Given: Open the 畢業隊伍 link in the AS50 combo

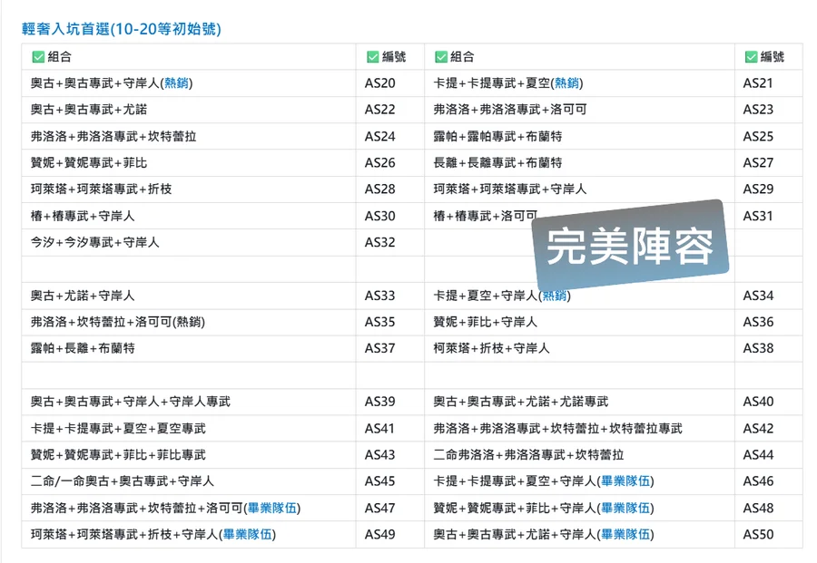Looking at the screenshot, I should [625, 534].
